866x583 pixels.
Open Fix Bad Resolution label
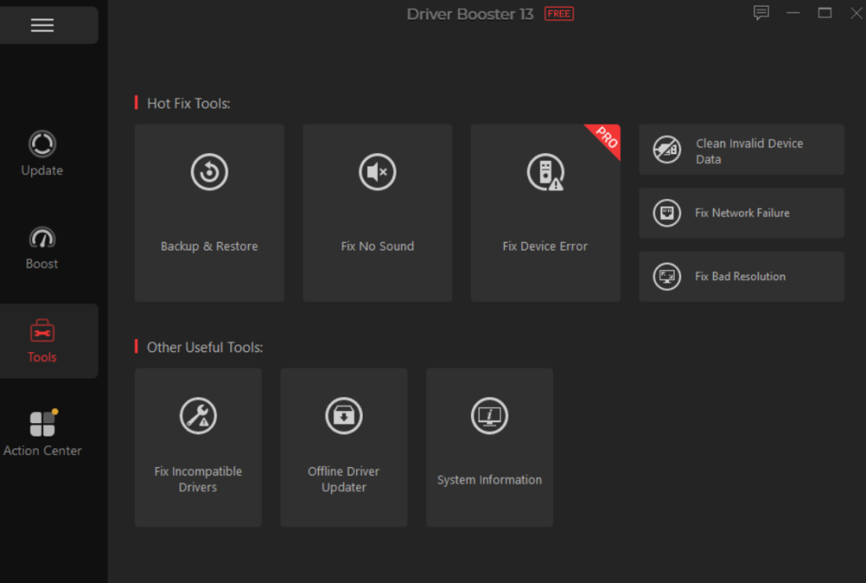740,277
